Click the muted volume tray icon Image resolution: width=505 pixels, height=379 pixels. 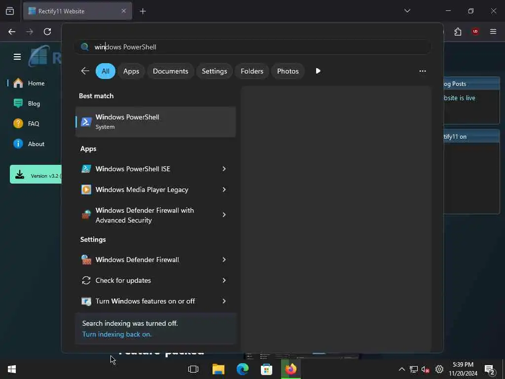[x=426, y=369]
